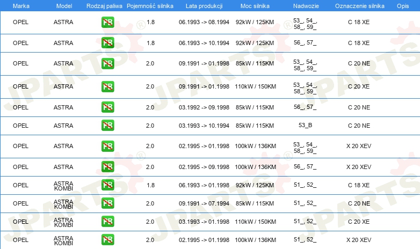
Task: Select the date range 06.1993 -> 08.1994
Action: pyautogui.click(x=204, y=22)
